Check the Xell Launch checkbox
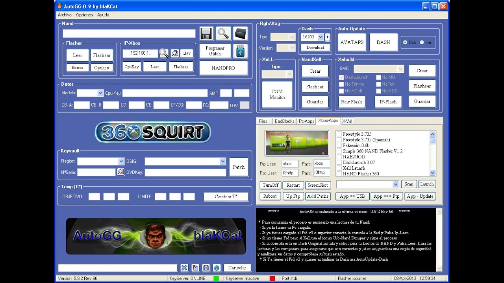This screenshot has width=504, height=283. click(339, 168)
